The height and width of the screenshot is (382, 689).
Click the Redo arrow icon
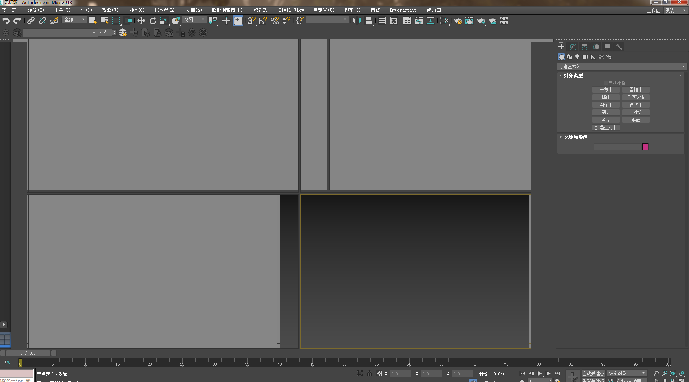[x=17, y=21]
